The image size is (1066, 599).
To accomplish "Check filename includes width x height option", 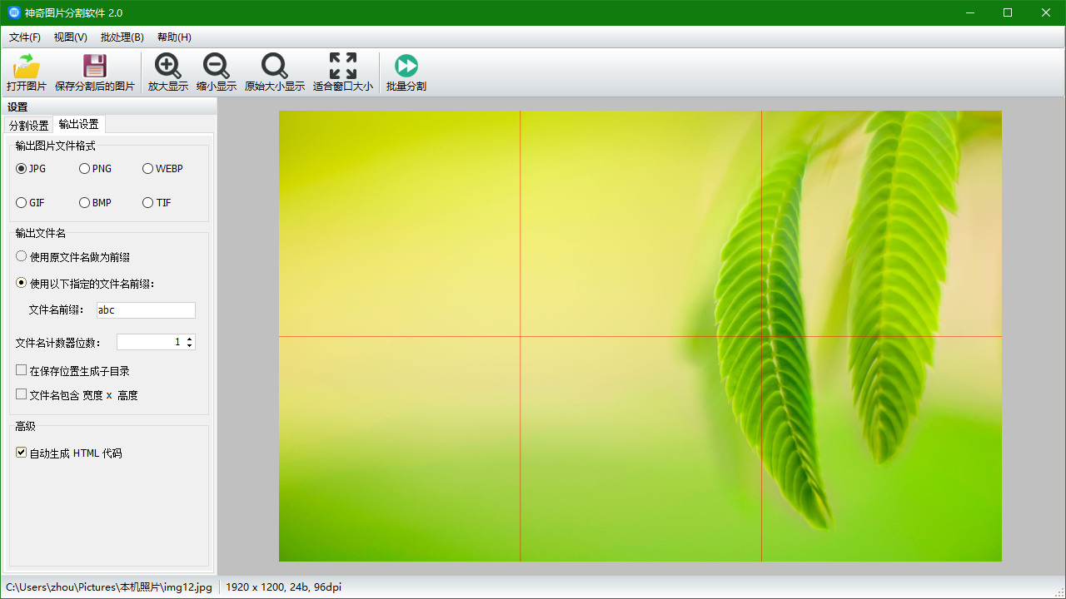I will click(22, 394).
